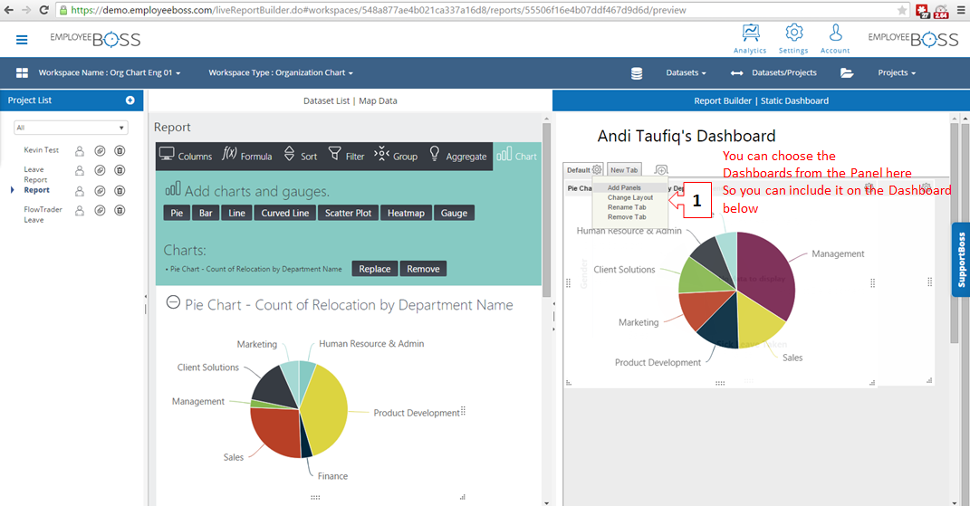Add a Gauge chart

[x=454, y=213]
